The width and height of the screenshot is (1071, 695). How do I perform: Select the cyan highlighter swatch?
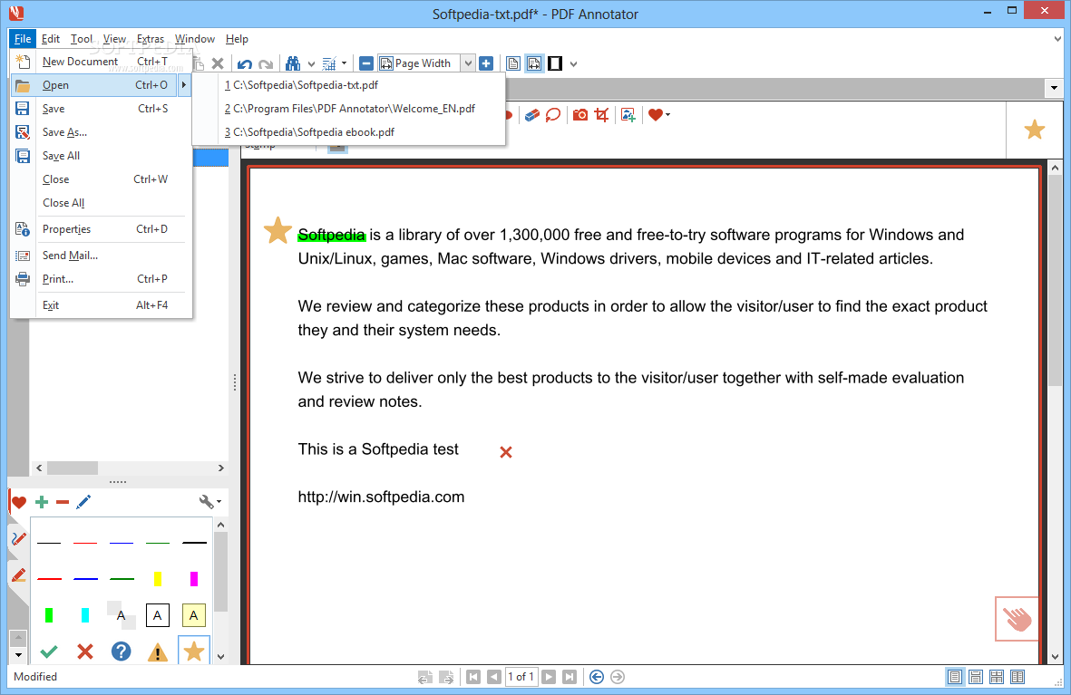pos(84,615)
